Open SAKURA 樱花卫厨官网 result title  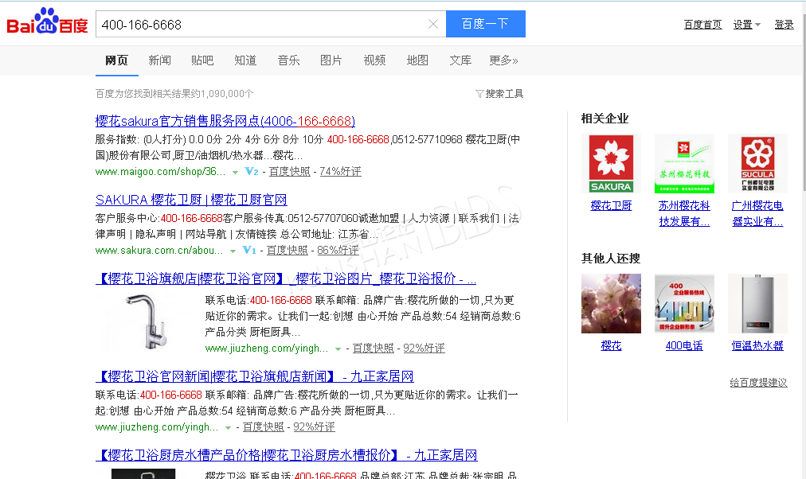click(191, 200)
